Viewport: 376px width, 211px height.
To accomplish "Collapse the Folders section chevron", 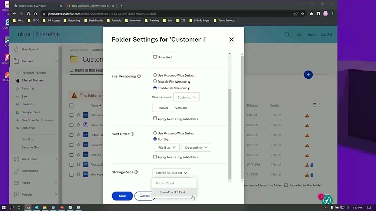I will (x=56, y=61).
